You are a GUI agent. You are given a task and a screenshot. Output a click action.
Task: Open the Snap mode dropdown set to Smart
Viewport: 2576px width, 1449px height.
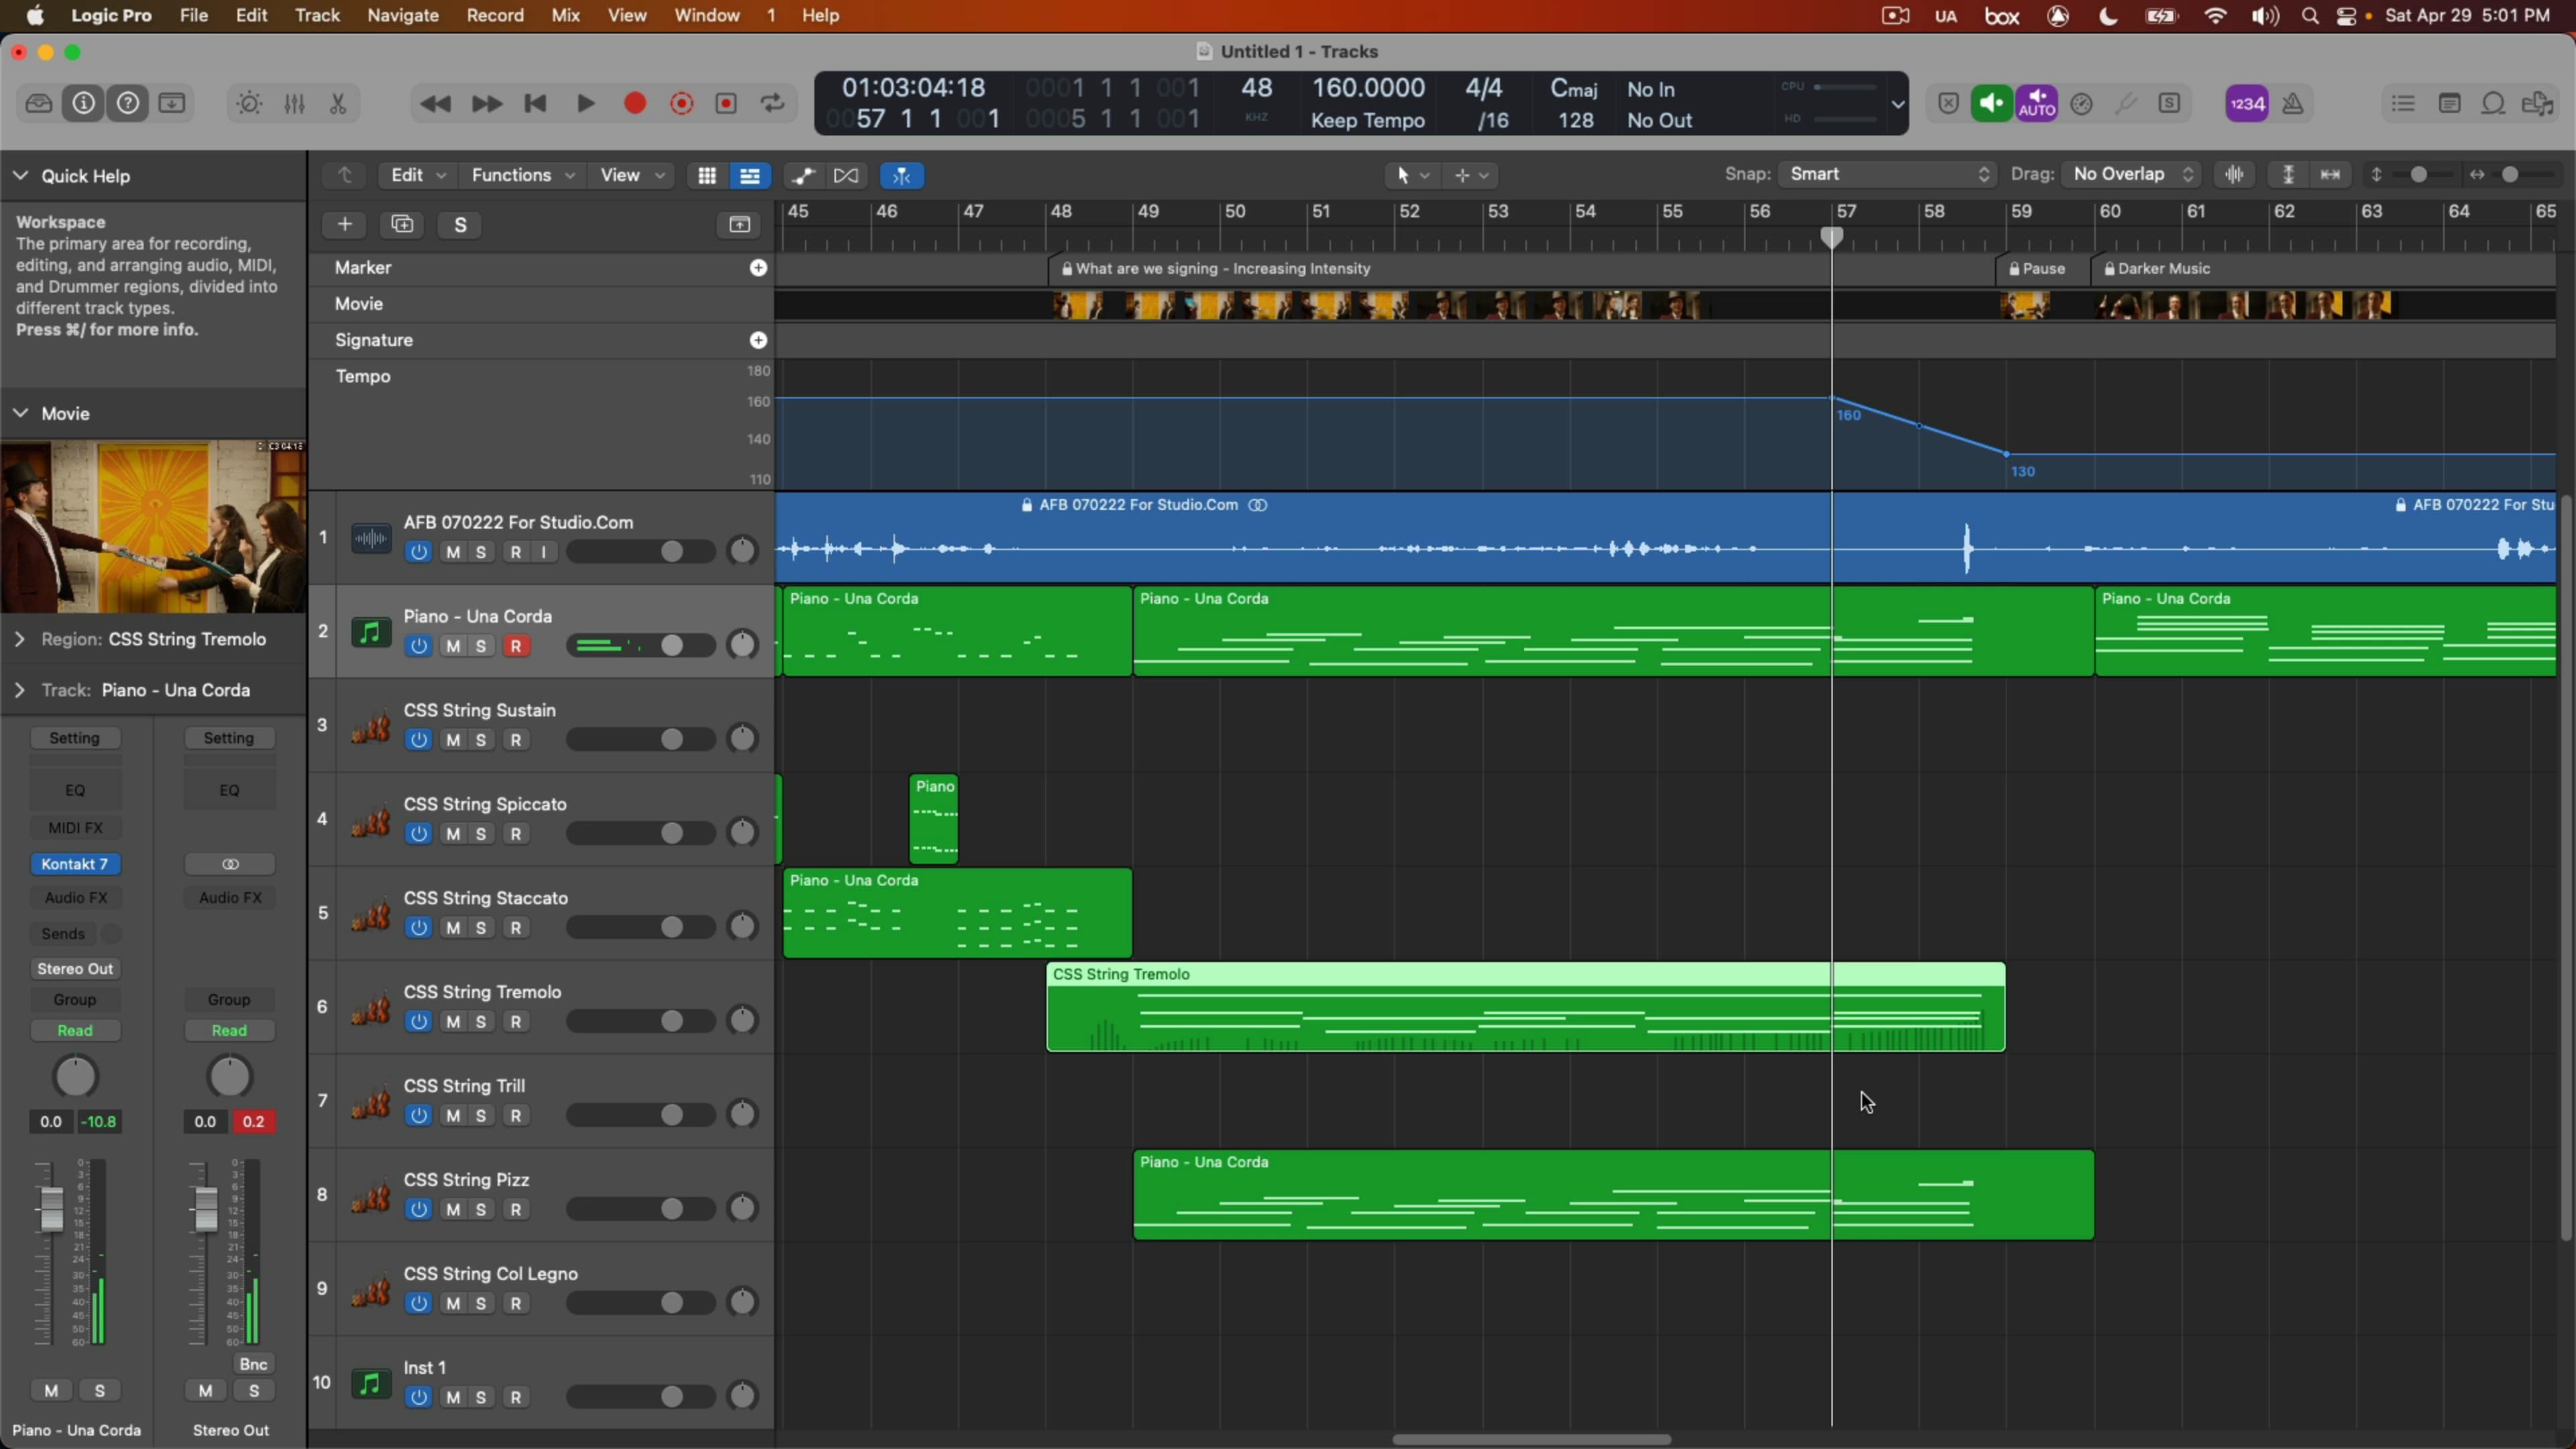1888,174
